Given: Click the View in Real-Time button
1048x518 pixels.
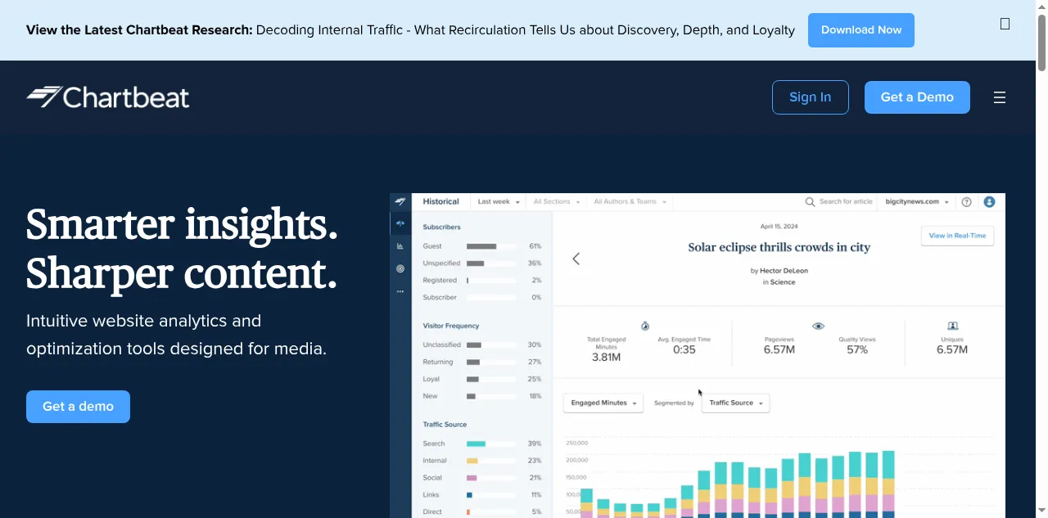Looking at the screenshot, I should [957, 236].
